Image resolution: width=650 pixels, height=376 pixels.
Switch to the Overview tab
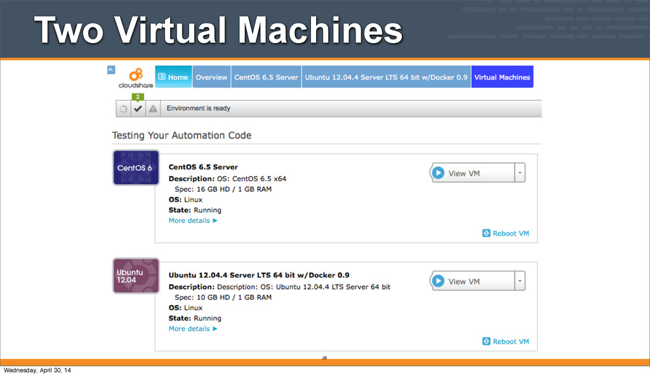211,77
